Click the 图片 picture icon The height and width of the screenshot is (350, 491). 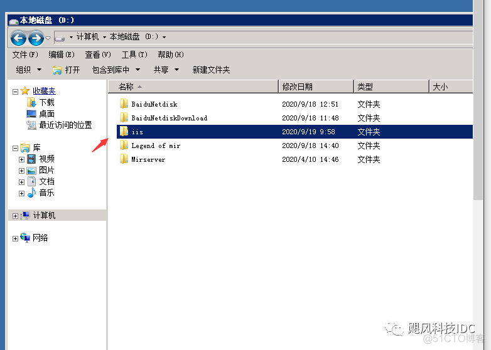point(31,171)
